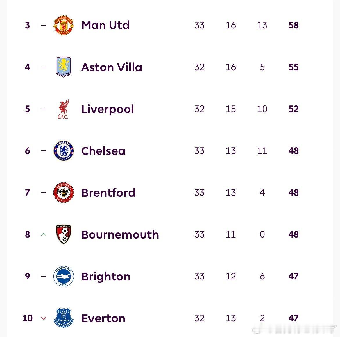The height and width of the screenshot is (337, 340).
Task: Select the Everton team name
Action: [x=103, y=318]
